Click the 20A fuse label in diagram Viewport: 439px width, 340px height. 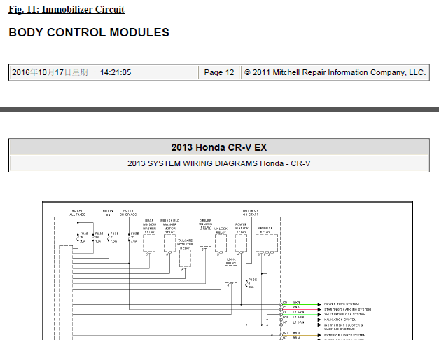click(84, 237)
